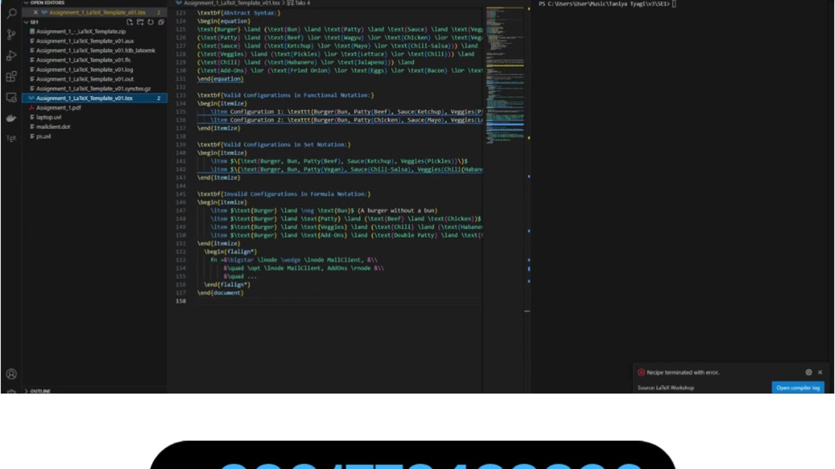Collapse all folders in SE1 explorer
This screenshot has height=469, width=835.
pyautogui.click(x=160, y=22)
